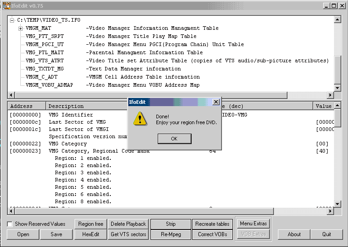The image size is (348, 247).
Task: Select VMGM_VOBU_ADMAP tree item
Action: point(49,85)
